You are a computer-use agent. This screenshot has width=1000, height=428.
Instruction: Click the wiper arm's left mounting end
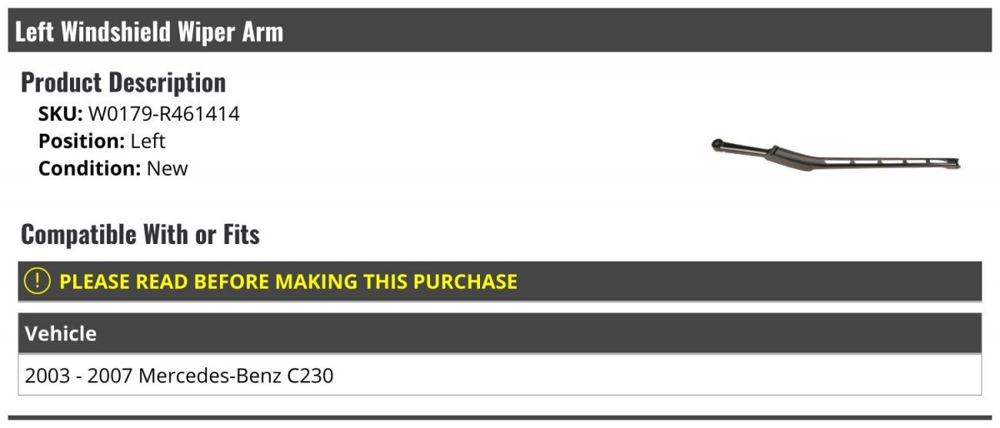(717, 145)
